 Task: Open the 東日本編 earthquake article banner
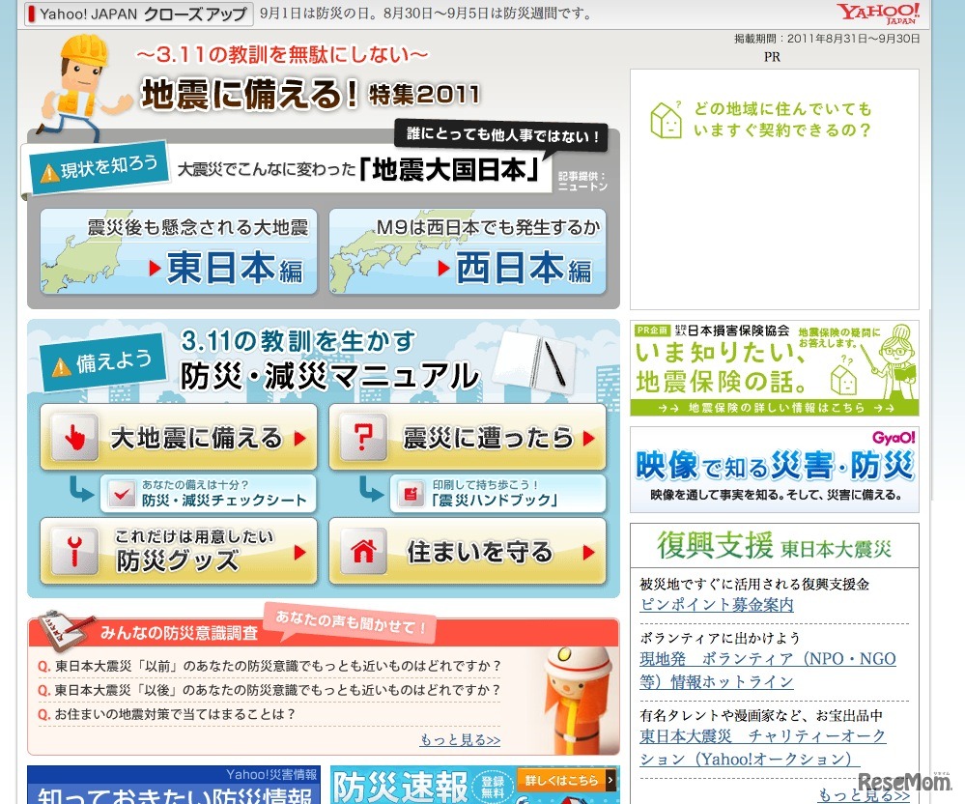coord(179,251)
